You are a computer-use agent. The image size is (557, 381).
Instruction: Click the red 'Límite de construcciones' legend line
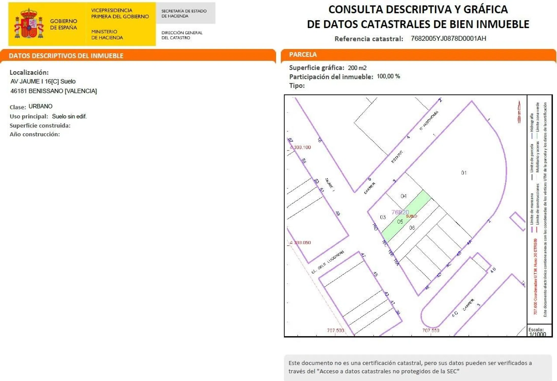tap(537, 229)
